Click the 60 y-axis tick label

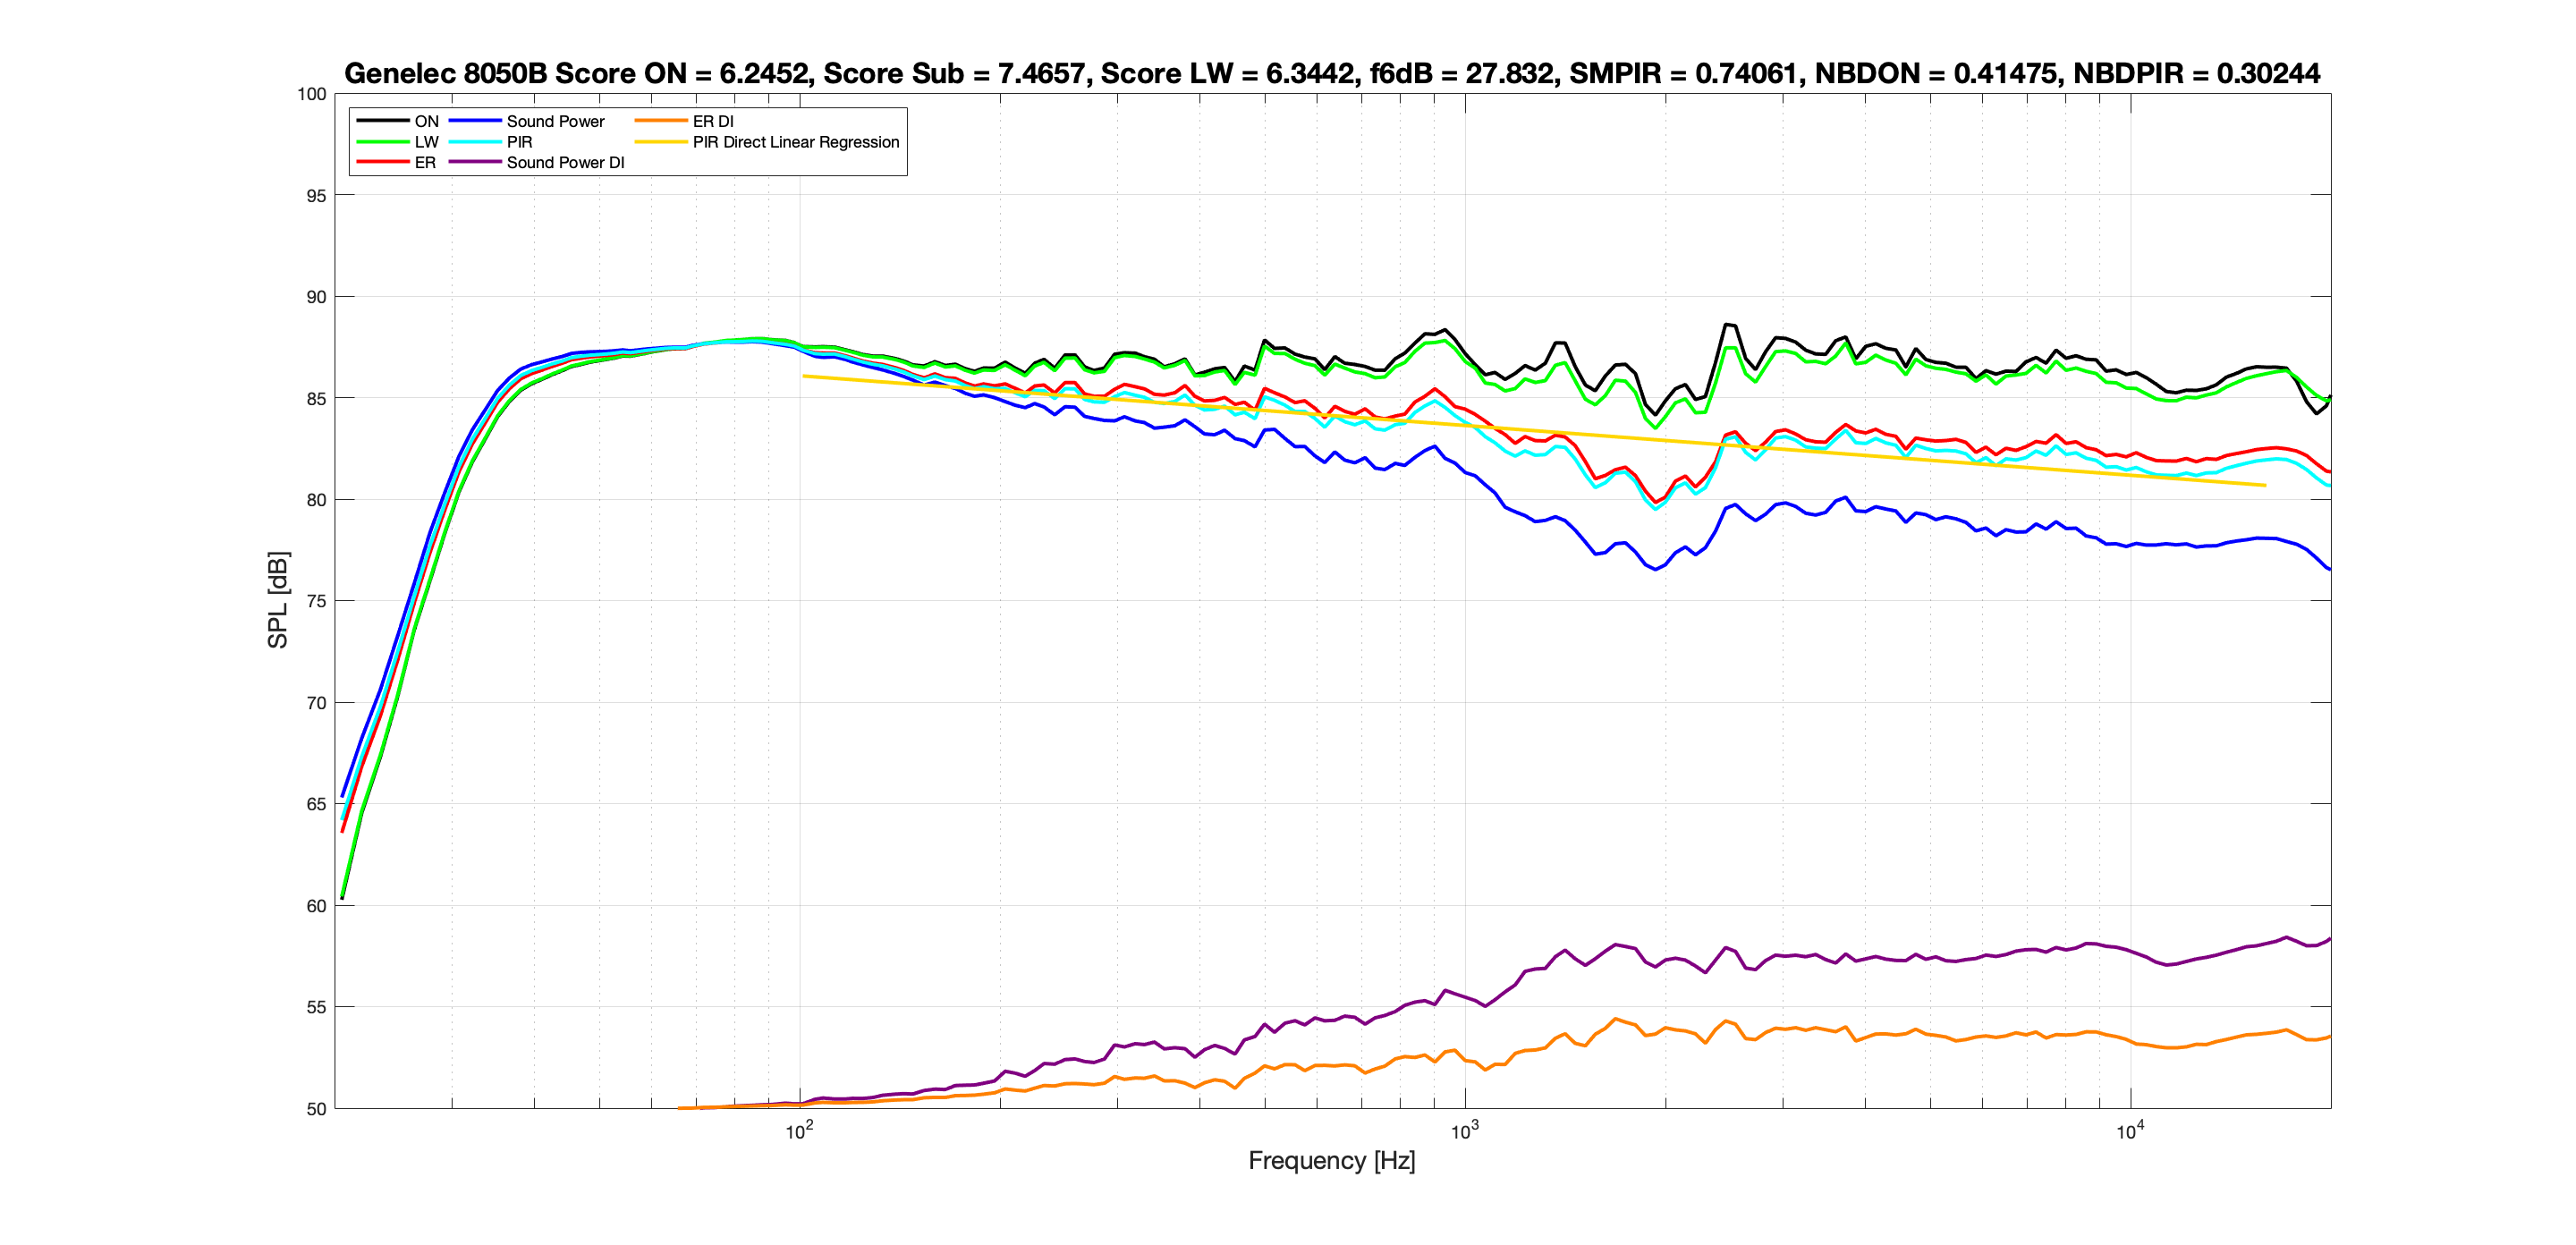click(x=316, y=906)
